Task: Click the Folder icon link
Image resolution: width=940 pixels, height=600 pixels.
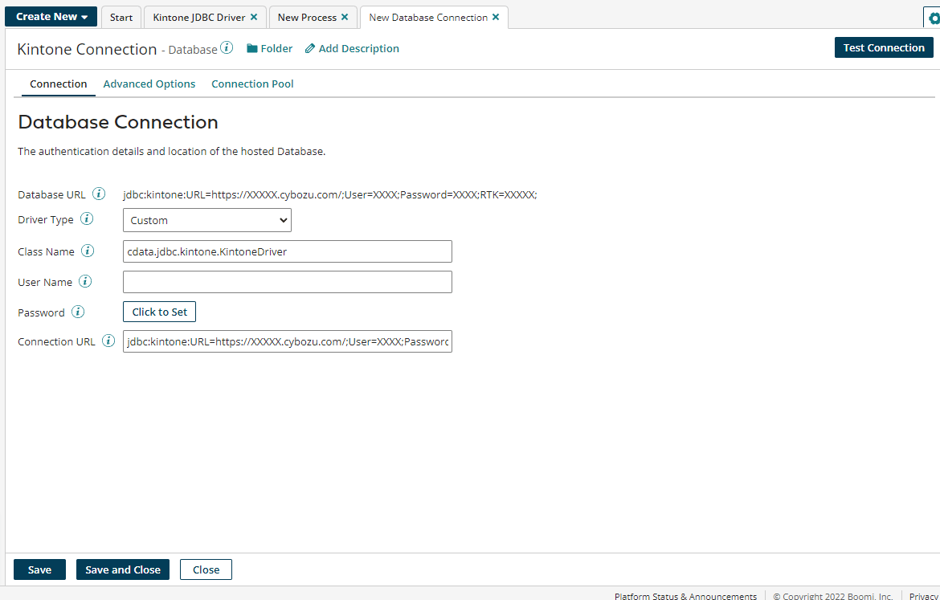Action: point(251,48)
